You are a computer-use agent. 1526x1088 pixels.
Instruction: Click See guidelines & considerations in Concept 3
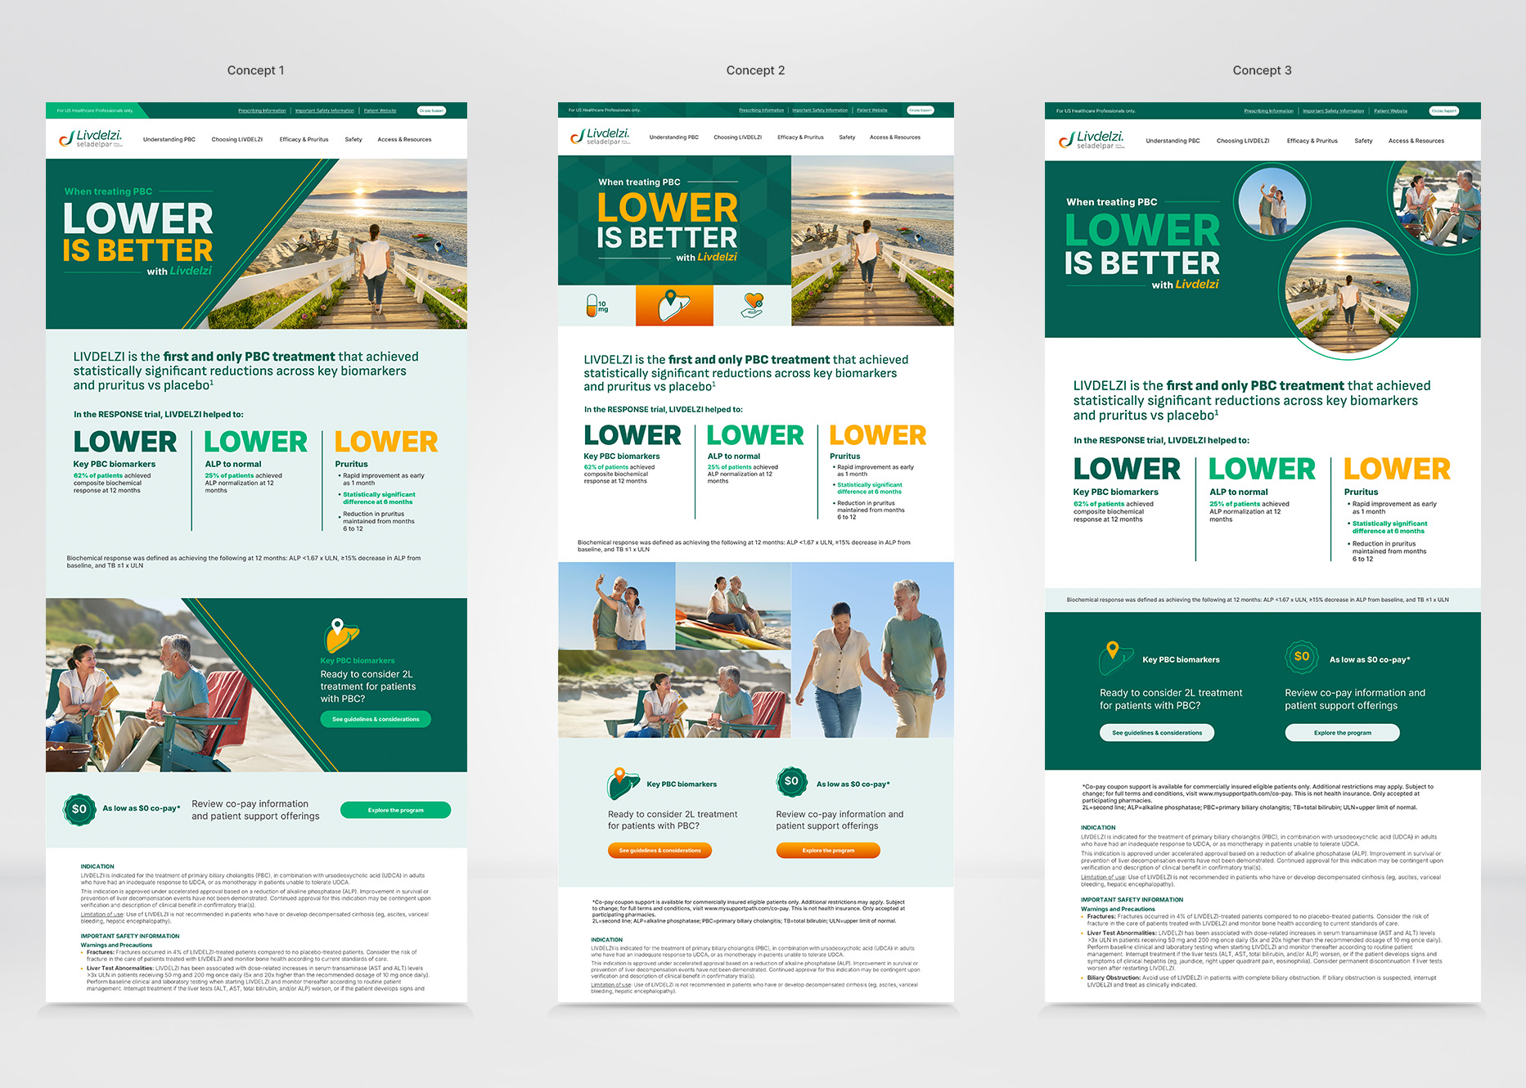(1157, 732)
